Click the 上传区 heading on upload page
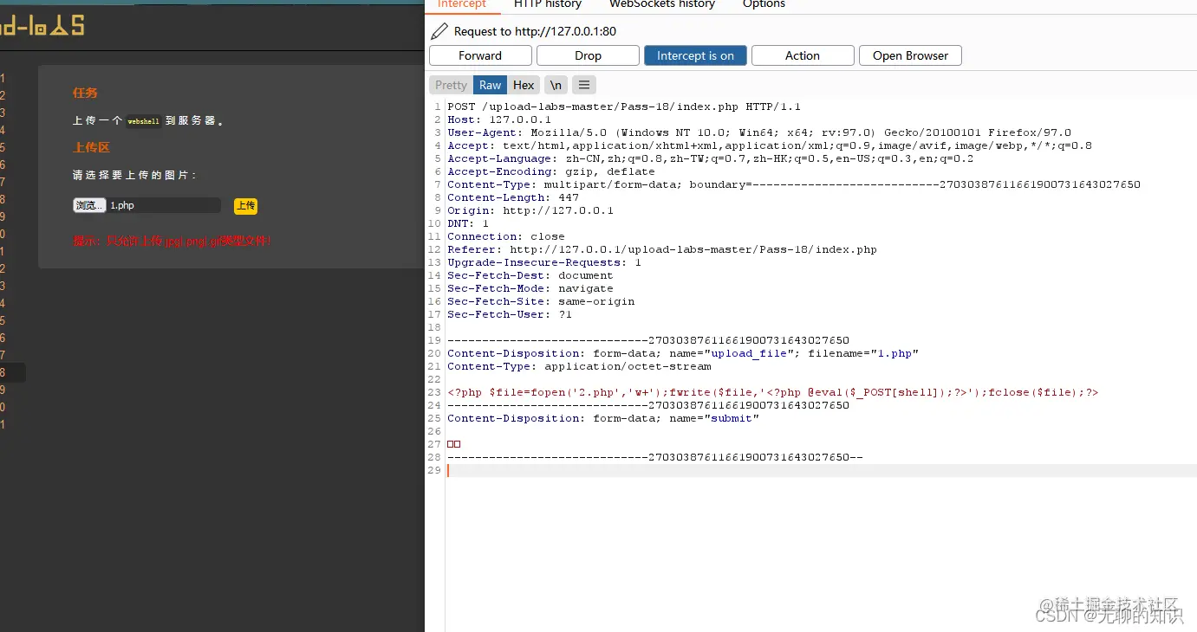The image size is (1197, 632). click(91, 147)
